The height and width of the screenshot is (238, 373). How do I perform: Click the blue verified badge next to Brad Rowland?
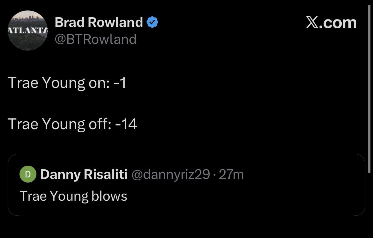point(152,21)
